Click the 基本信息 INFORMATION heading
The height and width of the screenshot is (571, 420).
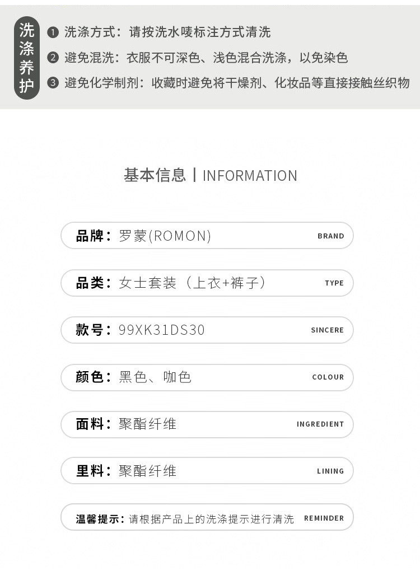coord(210,175)
